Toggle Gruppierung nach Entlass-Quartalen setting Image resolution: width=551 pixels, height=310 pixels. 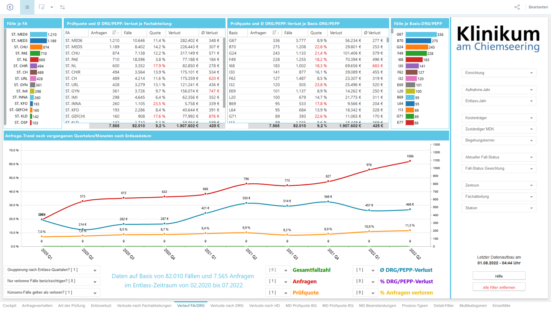52,270
